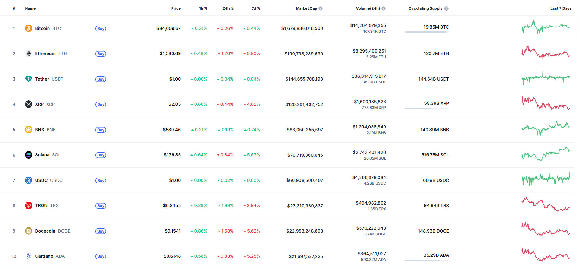The image size is (580, 269).
Task: Sort by 24h % column header
Action: tap(228, 8)
